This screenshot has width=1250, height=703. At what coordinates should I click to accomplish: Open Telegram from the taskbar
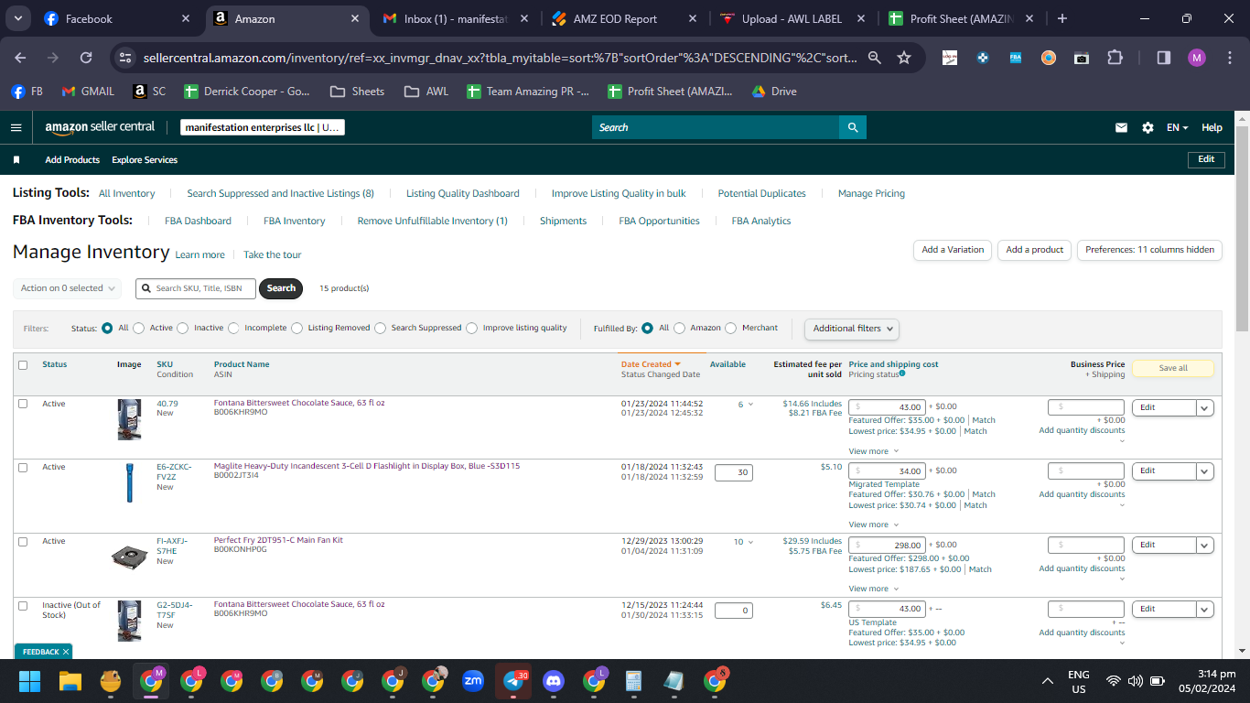pyautogui.click(x=513, y=681)
